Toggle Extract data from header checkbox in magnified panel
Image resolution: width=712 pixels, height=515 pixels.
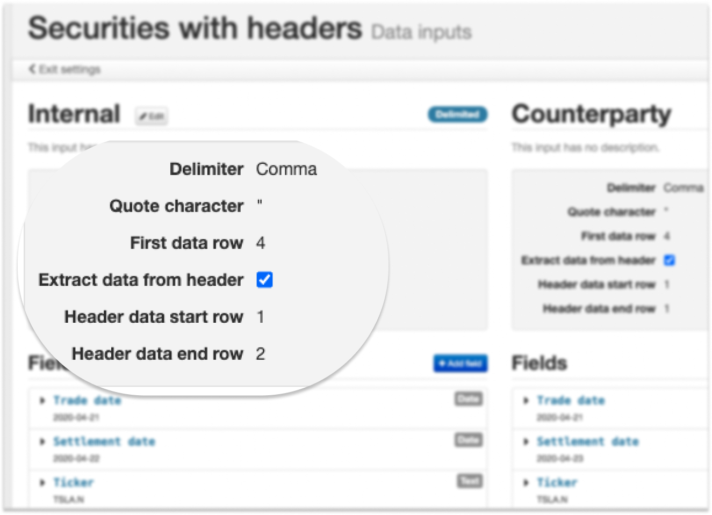point(264,280)
